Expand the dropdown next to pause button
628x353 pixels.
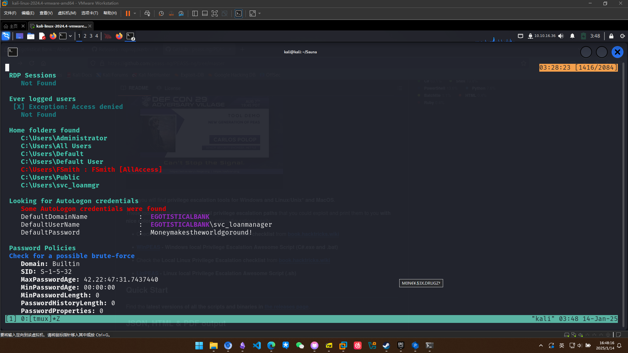tap(135, 13)
